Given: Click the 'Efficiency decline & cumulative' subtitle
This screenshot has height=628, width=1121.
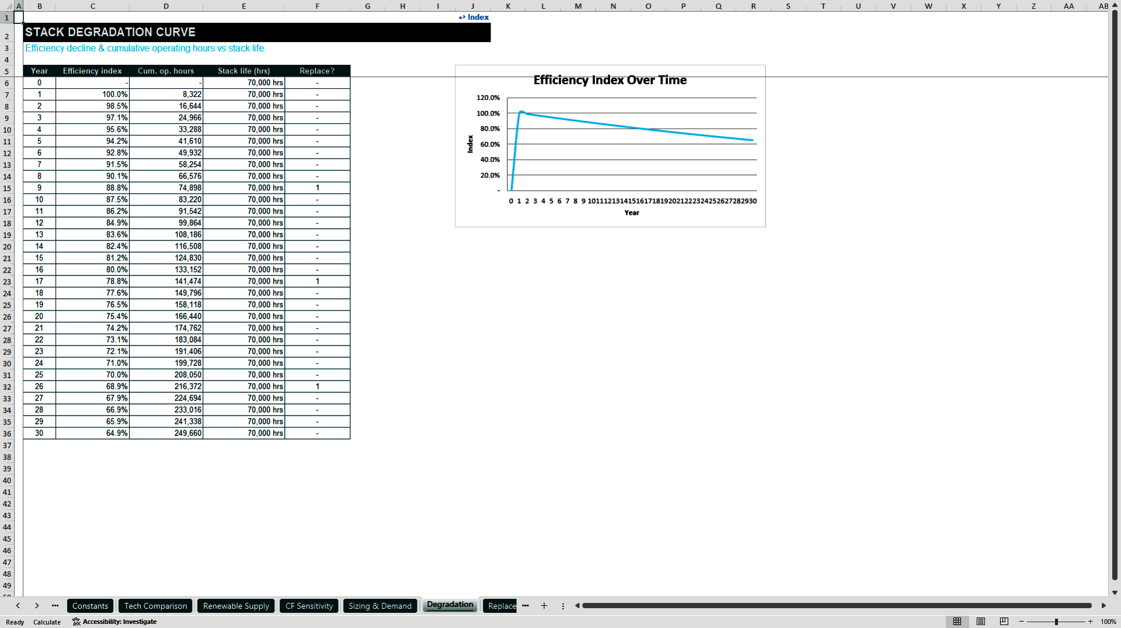Looking at the screenshot, I should click(145, 48).
